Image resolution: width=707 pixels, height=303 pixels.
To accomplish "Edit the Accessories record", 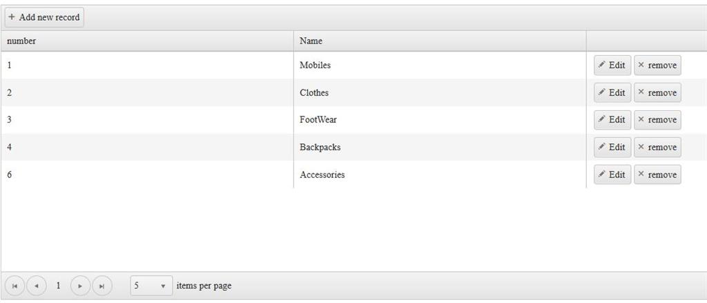I will [612, 175].
